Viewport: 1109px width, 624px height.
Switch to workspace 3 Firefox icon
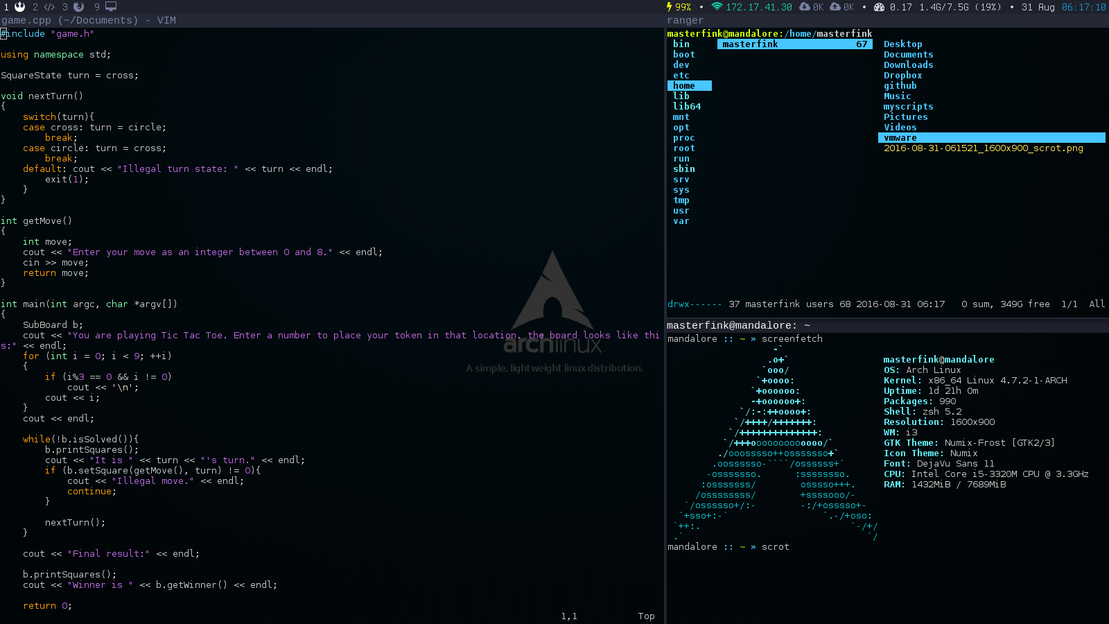coord(73,7)
